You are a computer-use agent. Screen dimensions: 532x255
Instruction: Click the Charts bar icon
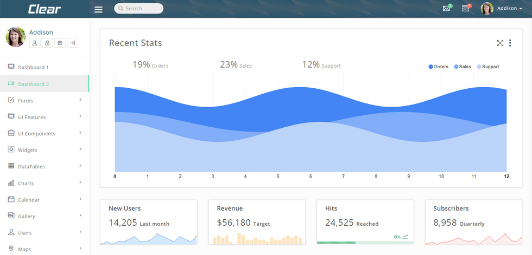11,182
